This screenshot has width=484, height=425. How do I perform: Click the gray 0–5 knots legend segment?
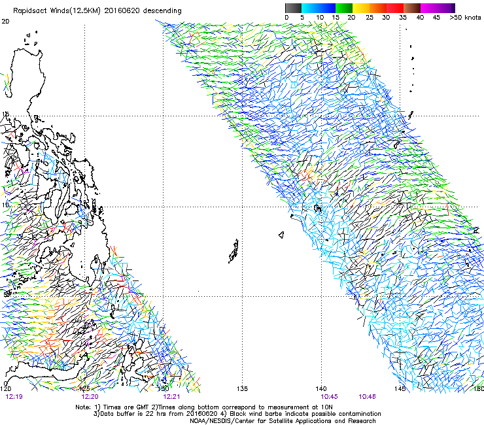(x=293, y=8)
